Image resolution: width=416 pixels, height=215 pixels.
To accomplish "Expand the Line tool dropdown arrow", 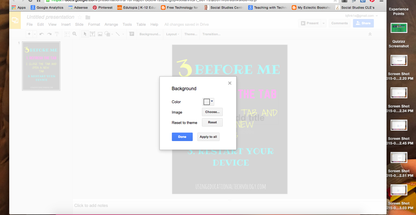I will tap(123, 34).
